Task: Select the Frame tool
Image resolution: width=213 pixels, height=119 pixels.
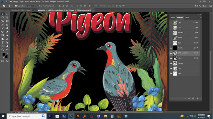Action: pyautogui.click(x=7, y=21)
